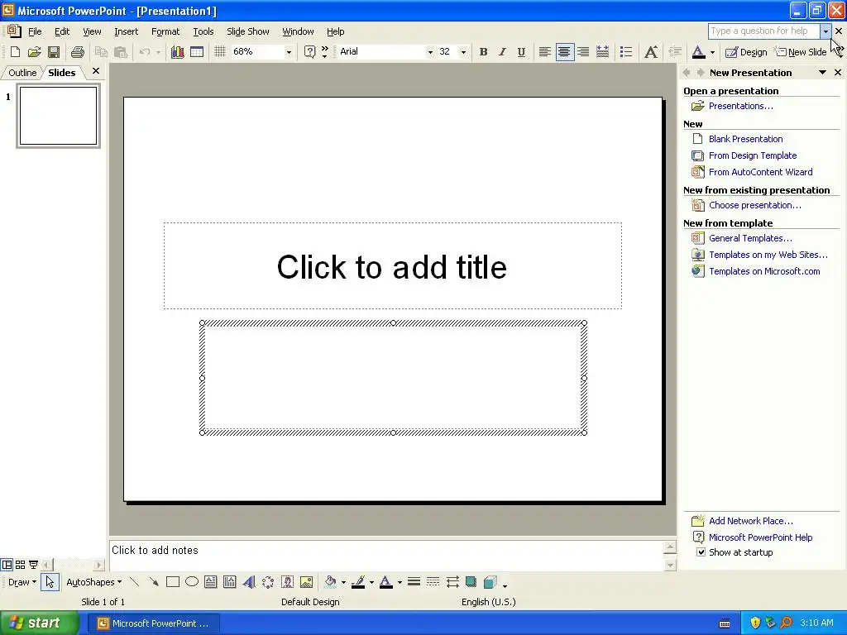
Task: Select the slide 1 thumbnail
Action: click(x=59, y=116)
